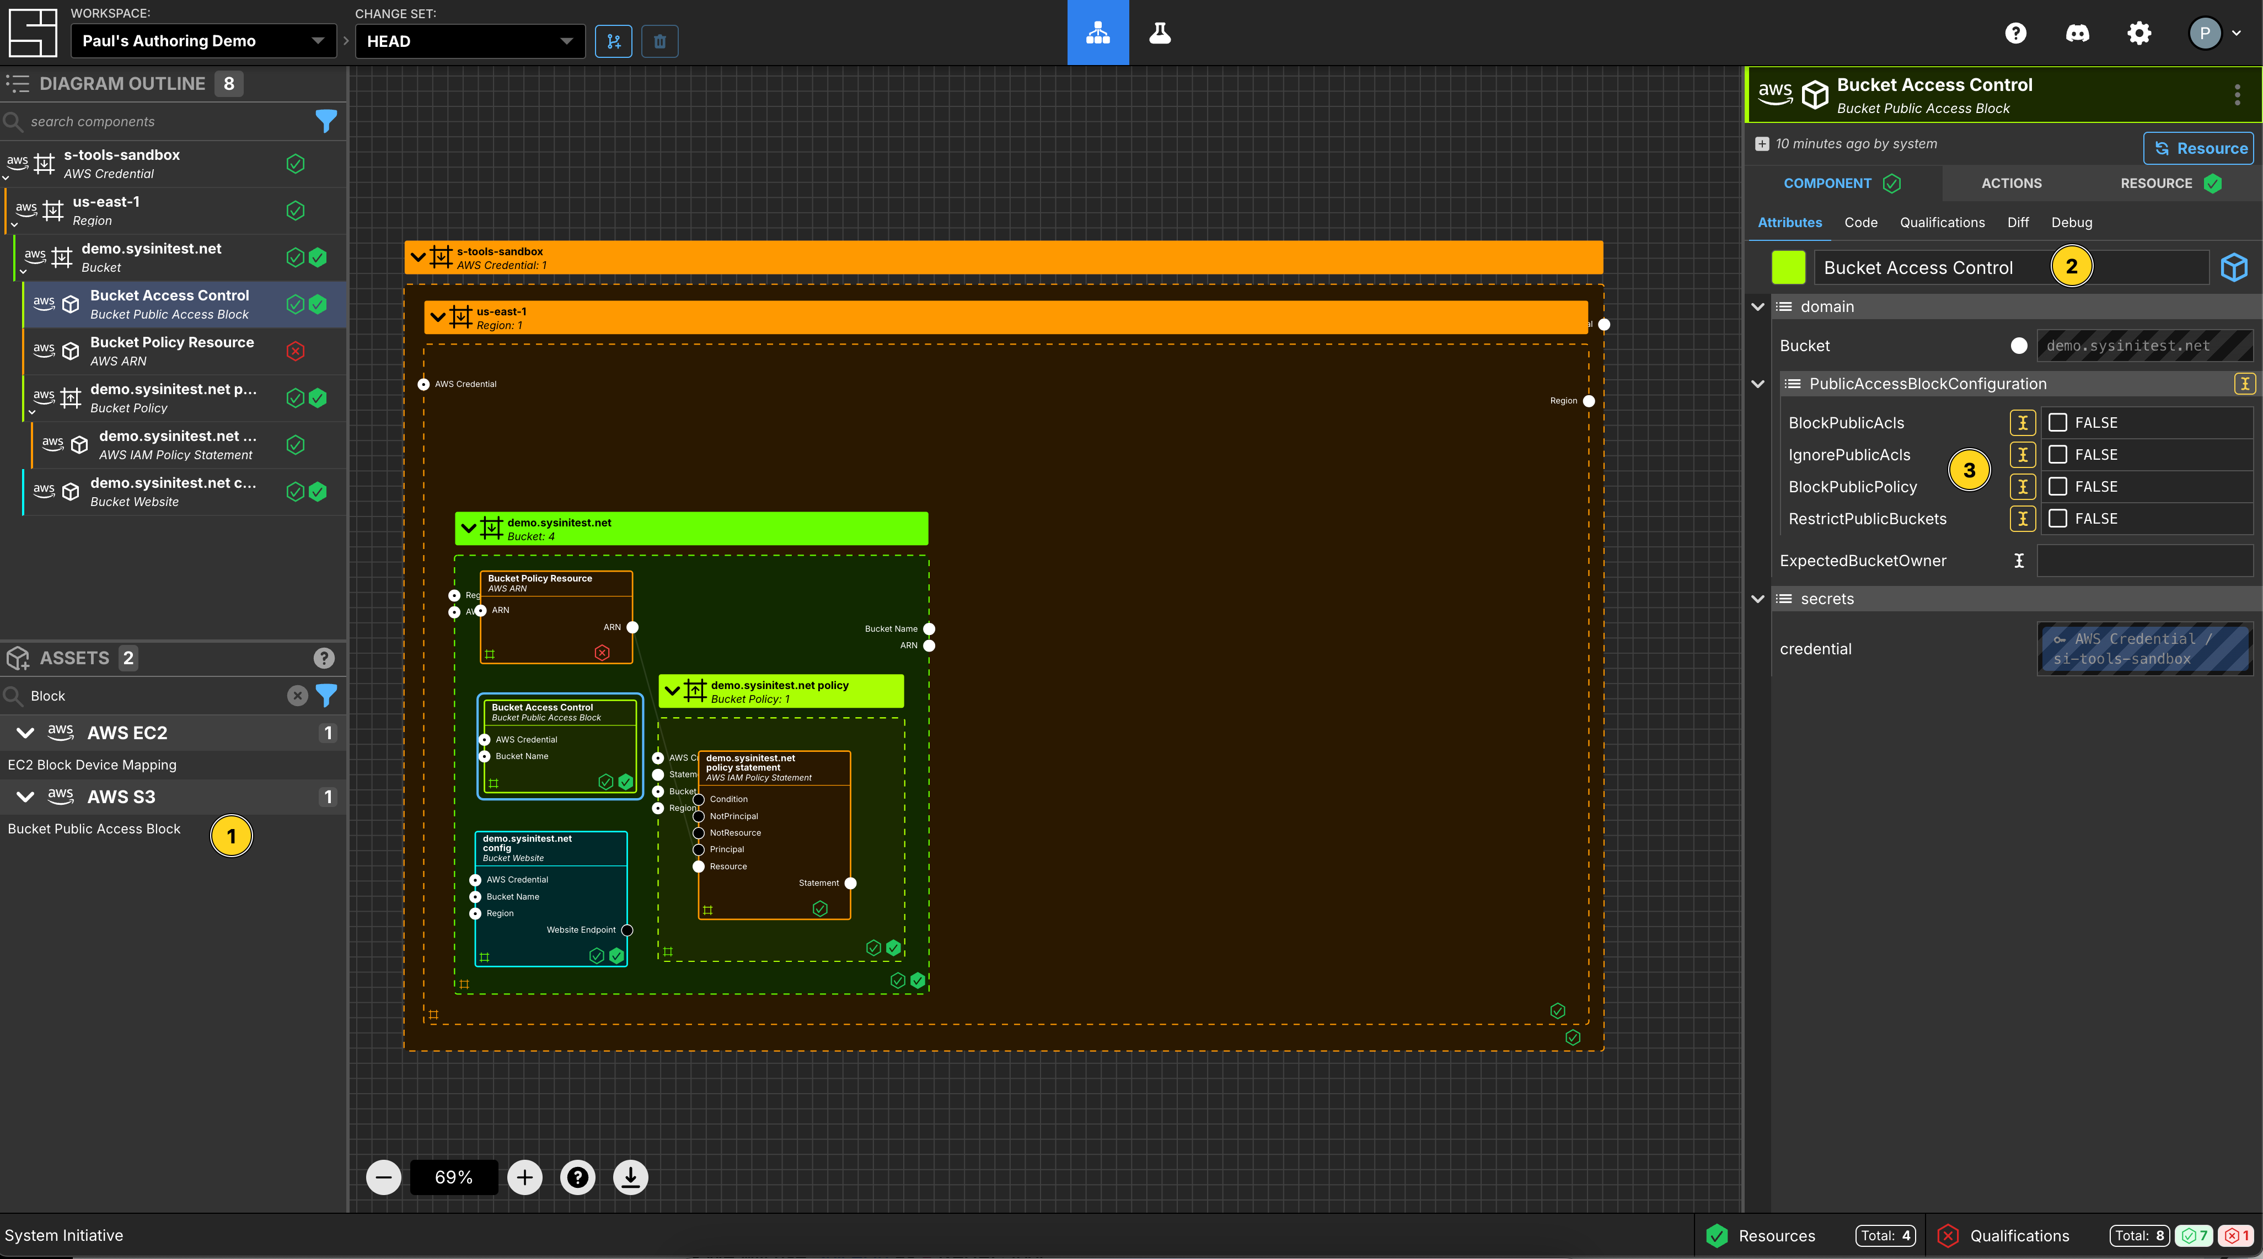Open the Workspace dropdown Paul's Authoring Demo
This screenshot has width=2263, height=1259.
(203, 41)
